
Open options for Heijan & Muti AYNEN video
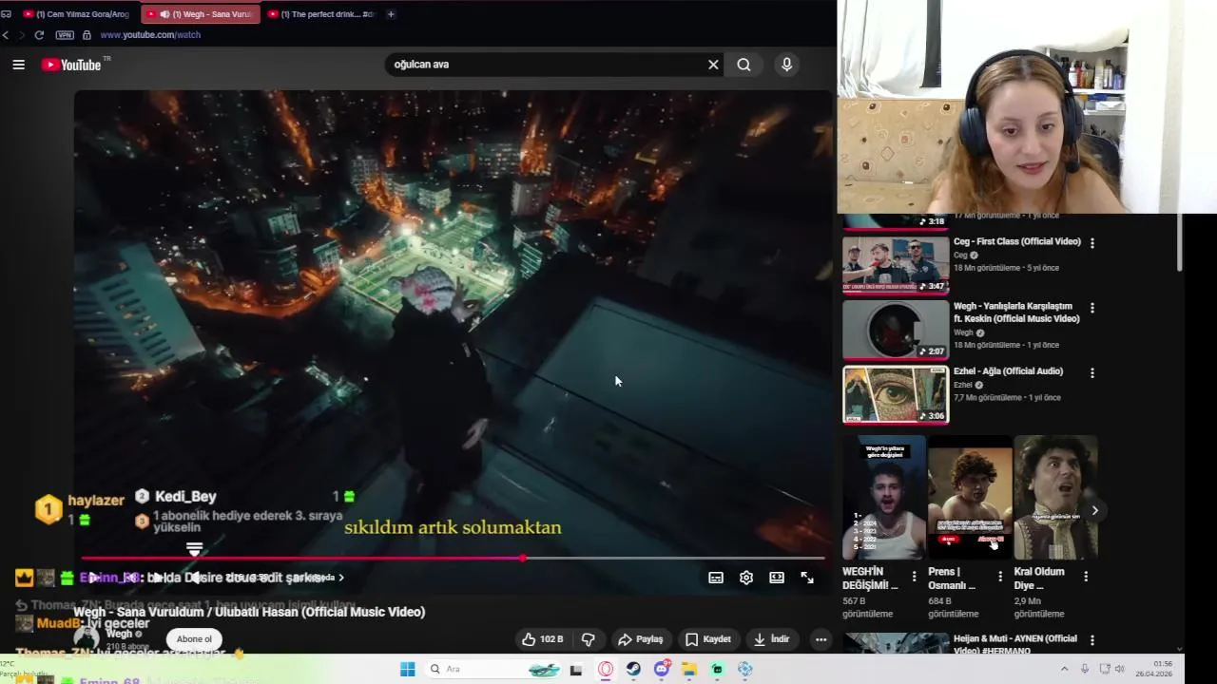click(1091, 640)
